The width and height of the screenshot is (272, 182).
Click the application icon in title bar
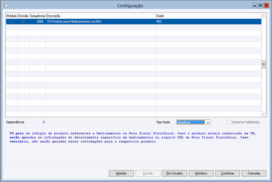pos(5,5)
